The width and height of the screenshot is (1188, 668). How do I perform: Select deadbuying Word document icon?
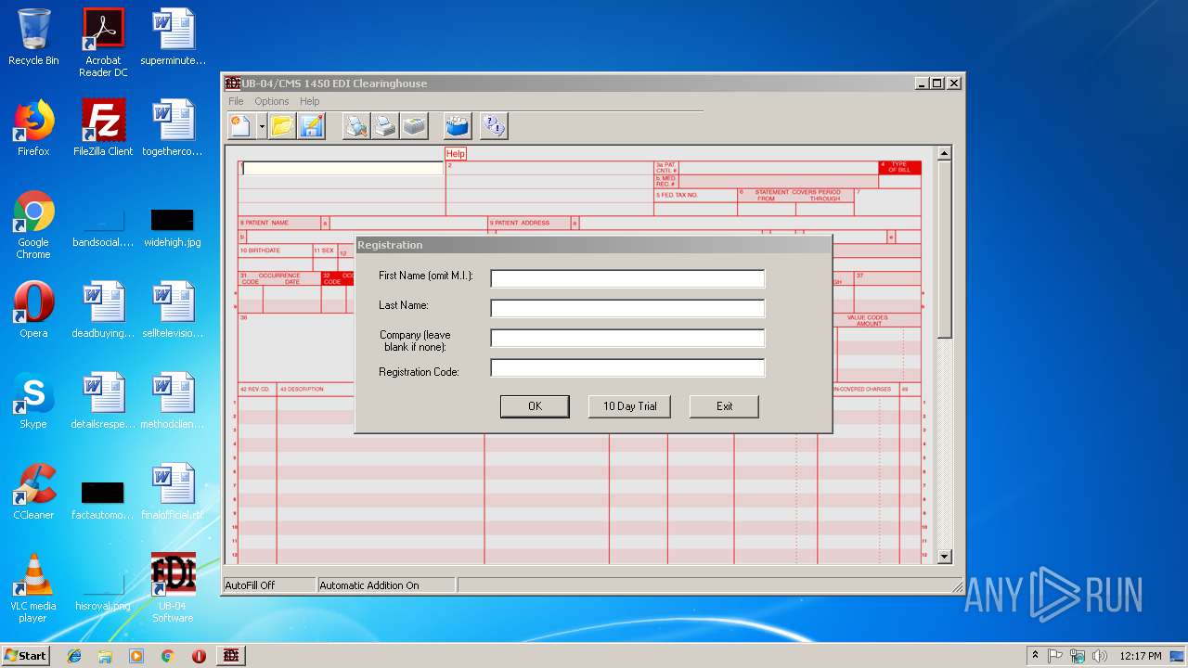[x=103, y=311]
